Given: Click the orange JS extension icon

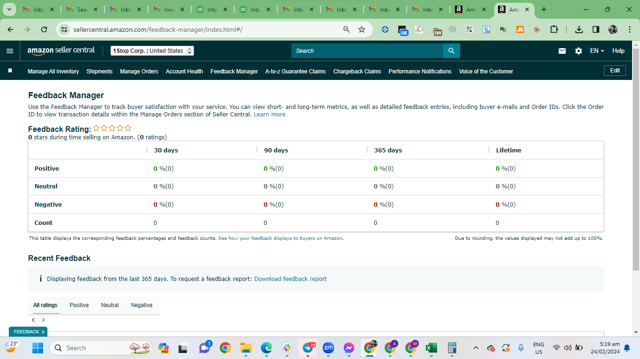Looking at the screenshot, I should [x=520, y=29].
